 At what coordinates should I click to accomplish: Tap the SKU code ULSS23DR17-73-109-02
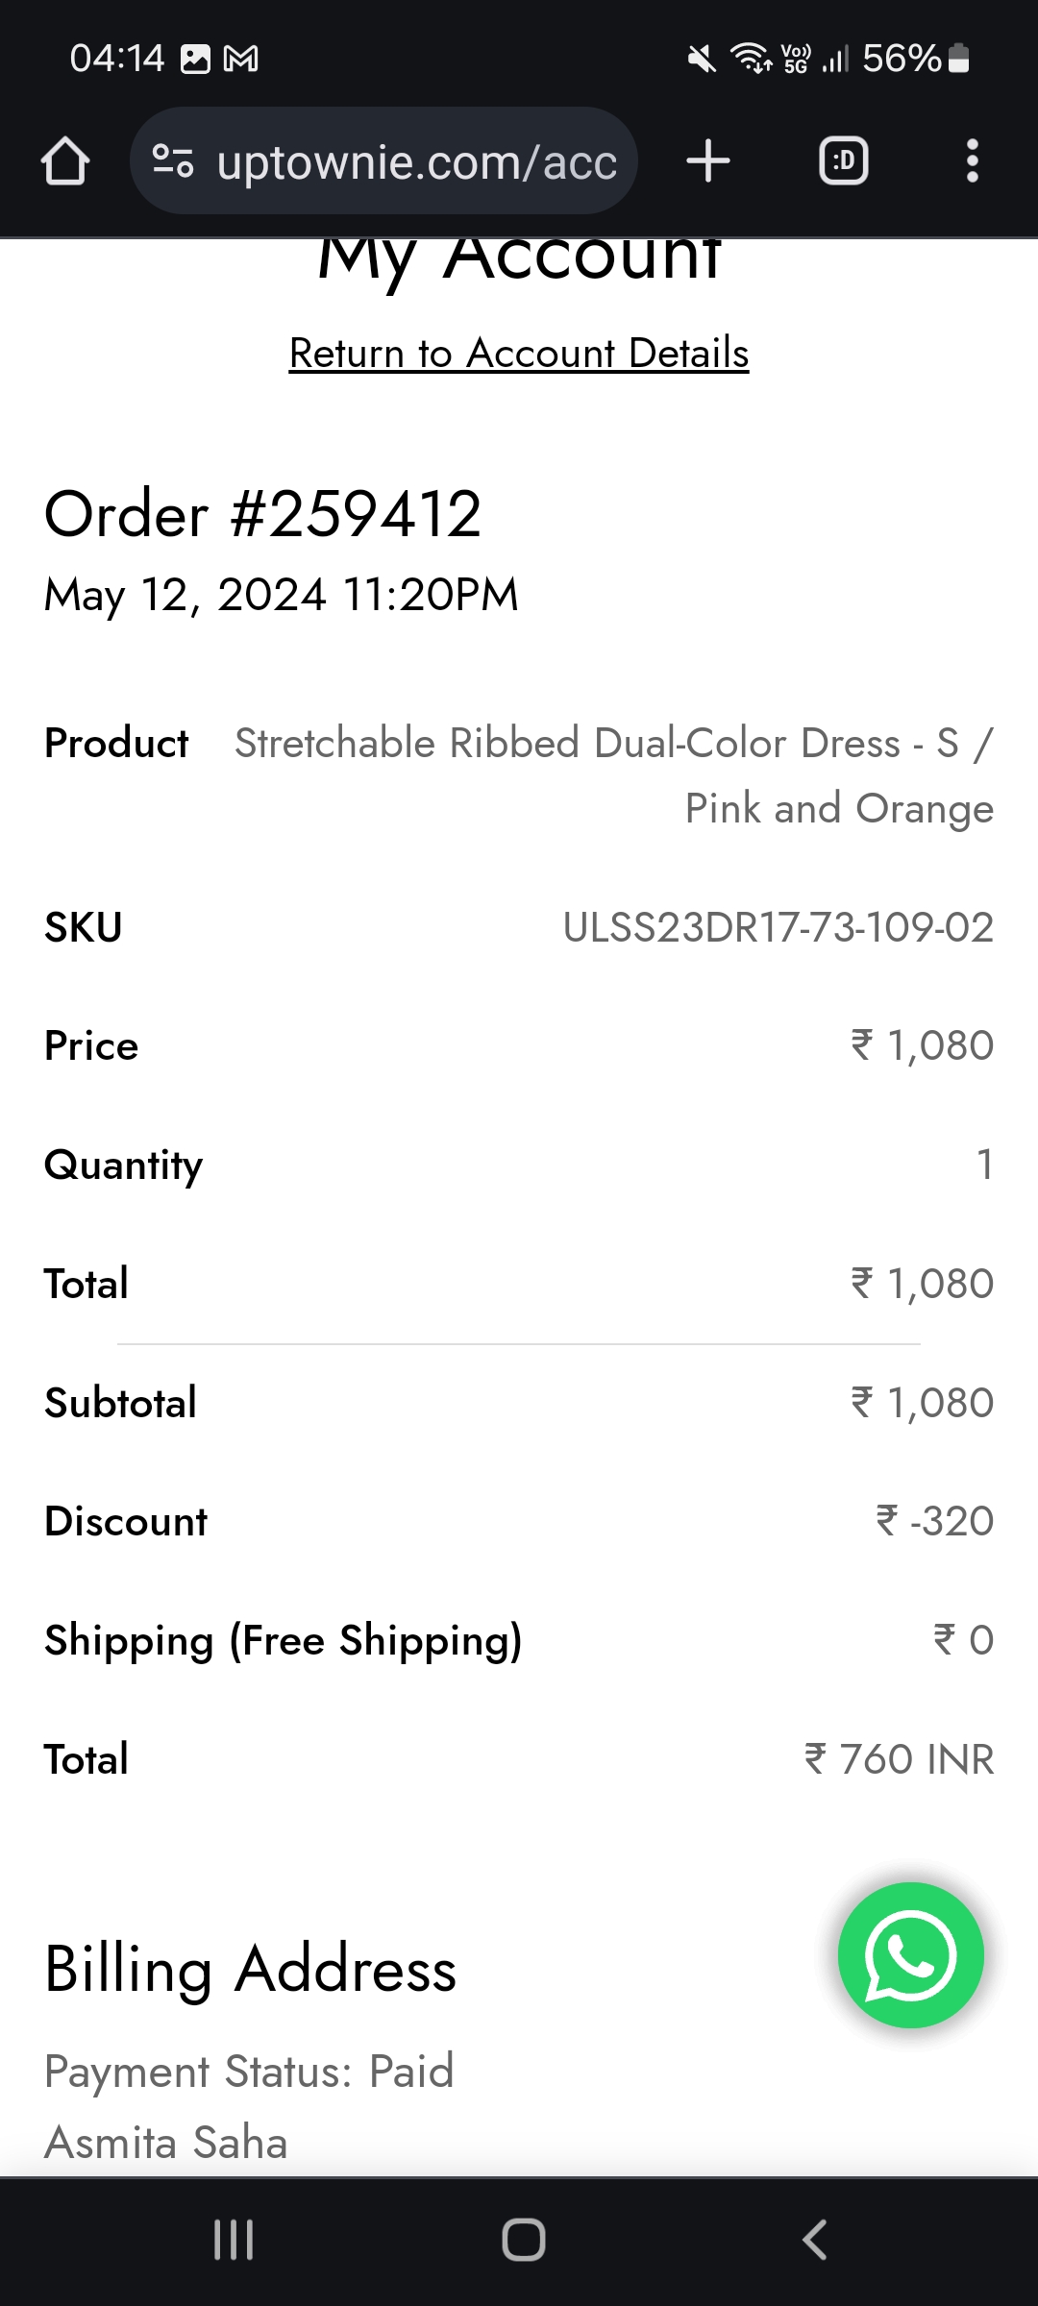[x=778, y=928]
